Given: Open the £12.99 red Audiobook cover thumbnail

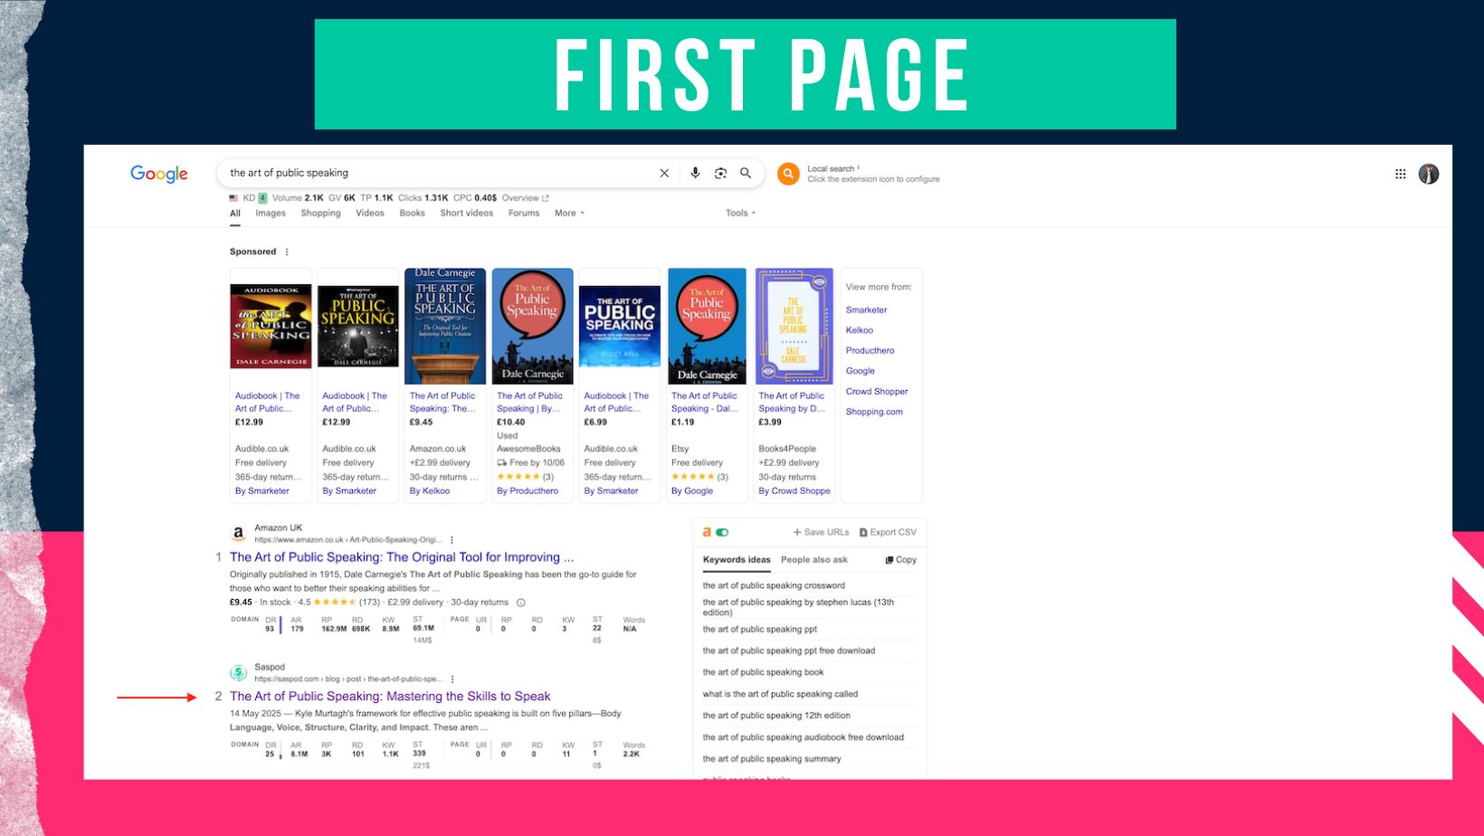Looking at the screenshot, I should click(x=271, y=326).
